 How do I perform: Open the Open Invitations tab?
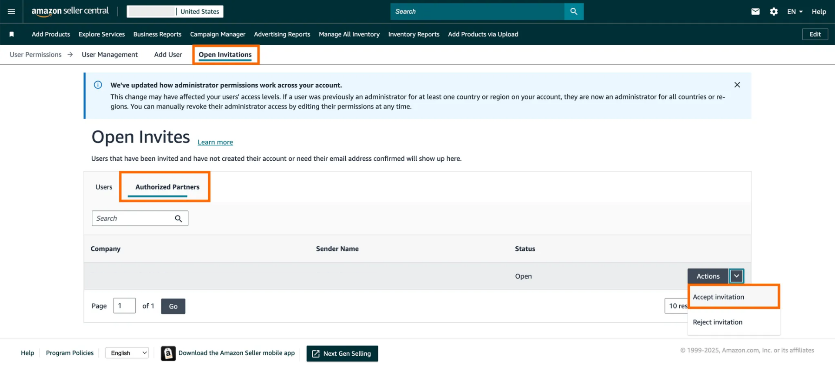(225, 54)
